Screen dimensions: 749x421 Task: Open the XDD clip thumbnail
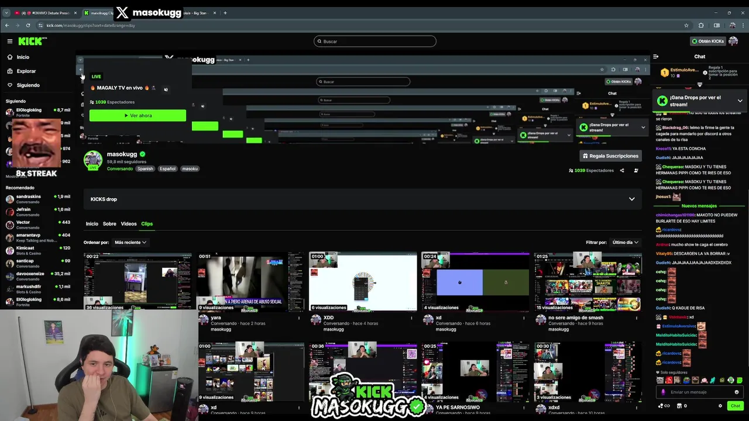tap(363, 282)
